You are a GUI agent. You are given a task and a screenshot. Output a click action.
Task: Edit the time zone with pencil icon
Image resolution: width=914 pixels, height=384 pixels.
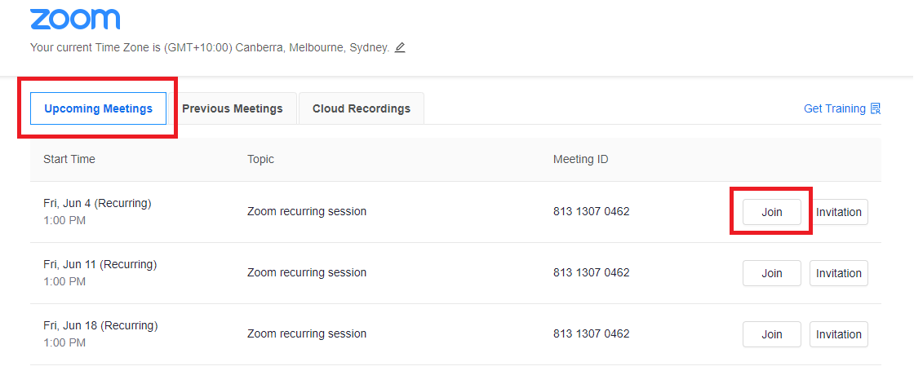(400, 48)
